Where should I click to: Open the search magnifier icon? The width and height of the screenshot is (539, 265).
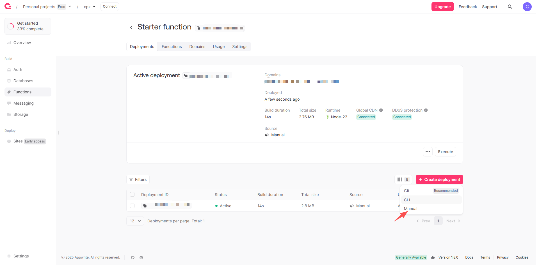(510, 7)
